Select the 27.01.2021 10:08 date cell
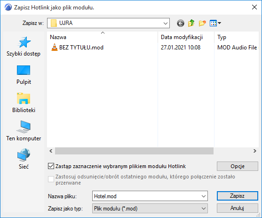Viewport: 262px width, 218px height. tap(181, 48)
